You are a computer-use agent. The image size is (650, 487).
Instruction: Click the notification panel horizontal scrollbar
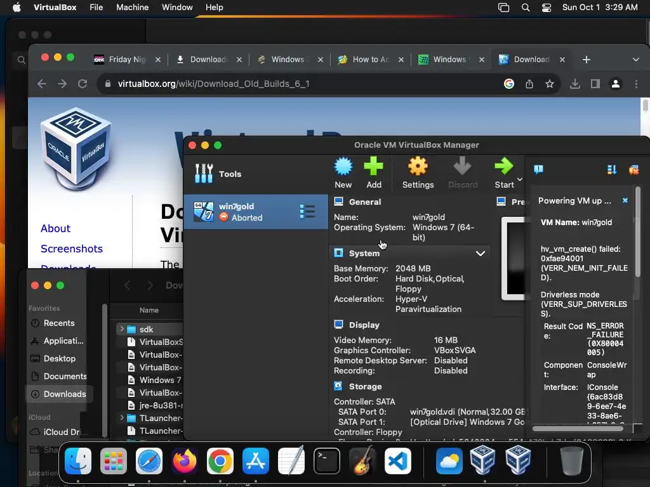click(x=578, y=429)
